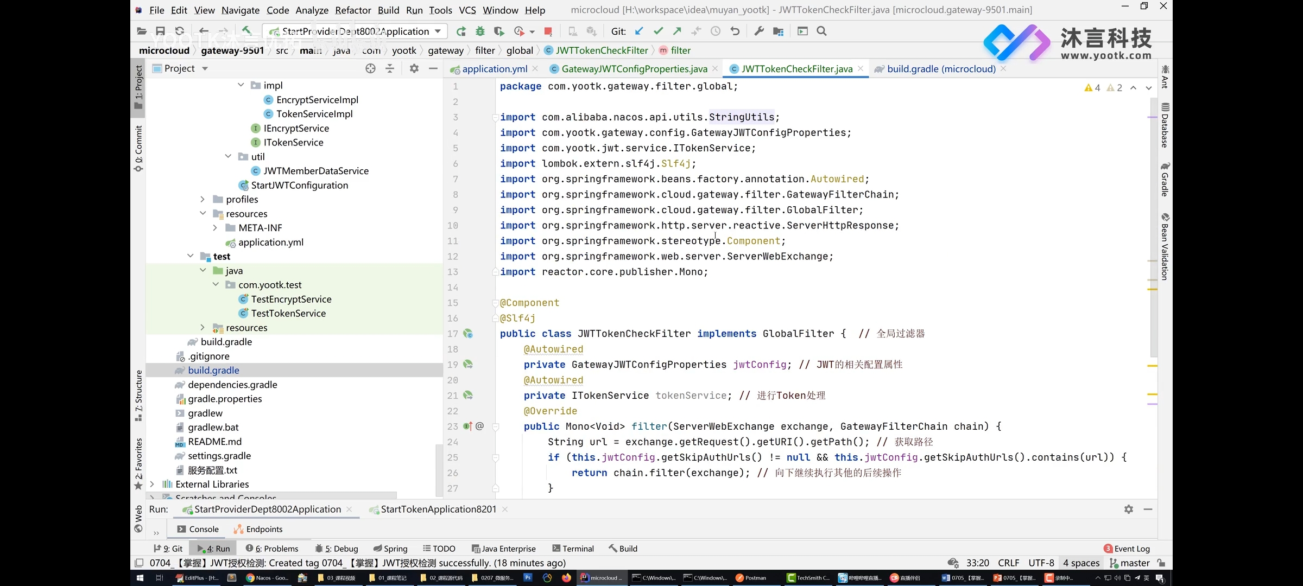Close the JWTTokenCheckFilter.java tab
Screen dimensions: 1303x586
(x=861, y=69)
